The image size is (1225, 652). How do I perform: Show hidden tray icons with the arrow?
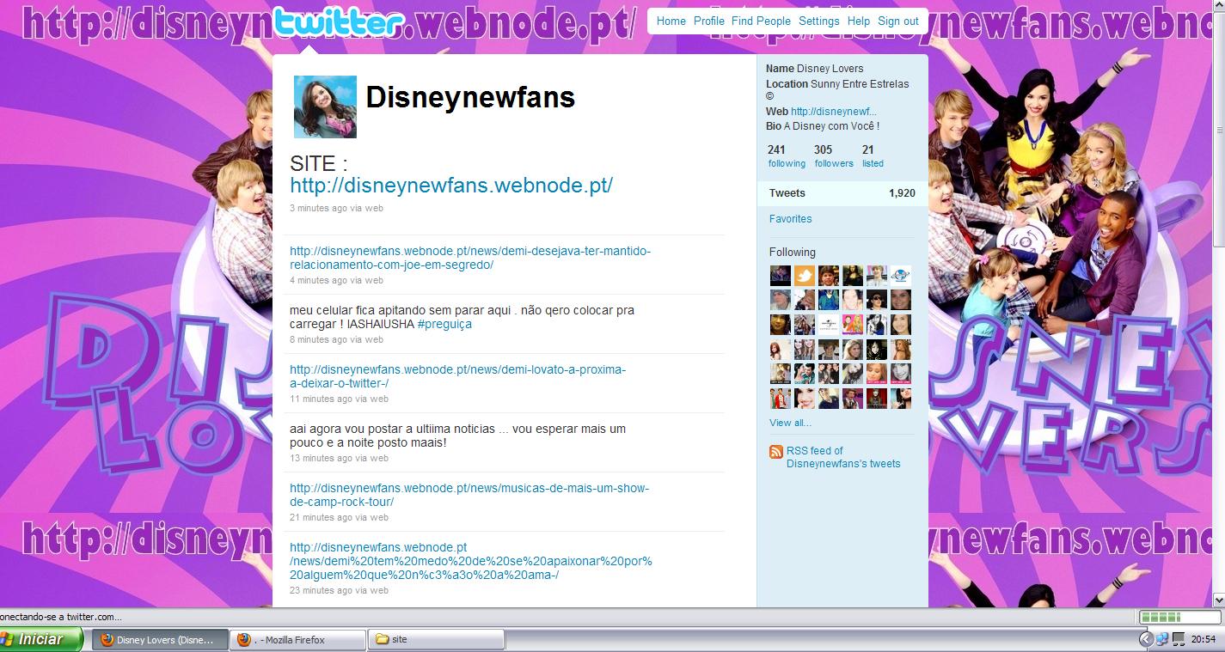[x=1145, y=639]
